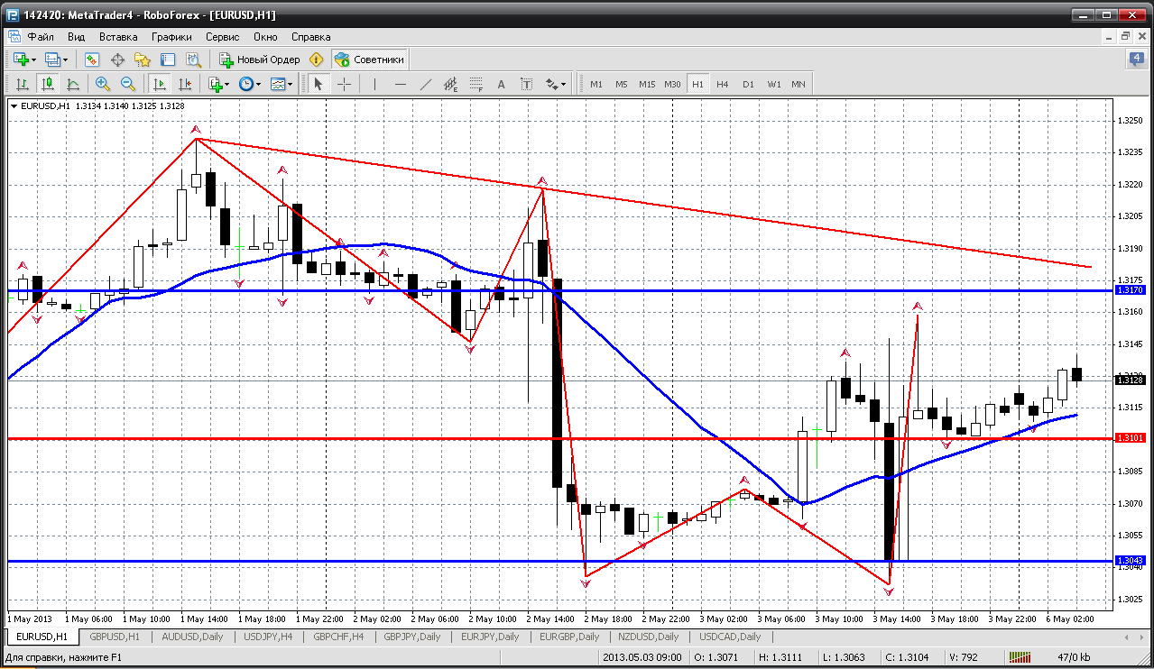Open the Navigator folder-star icon
The image size is (1154, 669).
click(x=143, y=60)
